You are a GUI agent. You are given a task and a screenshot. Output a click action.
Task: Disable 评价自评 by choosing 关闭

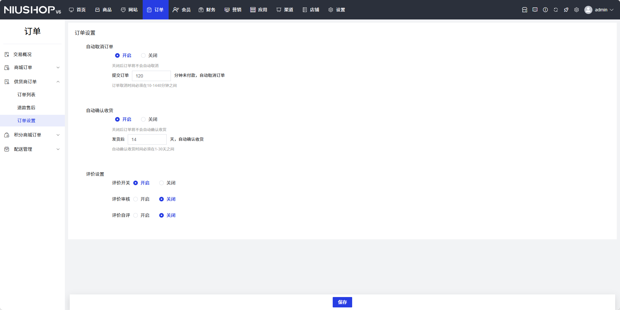pos(167,215)
